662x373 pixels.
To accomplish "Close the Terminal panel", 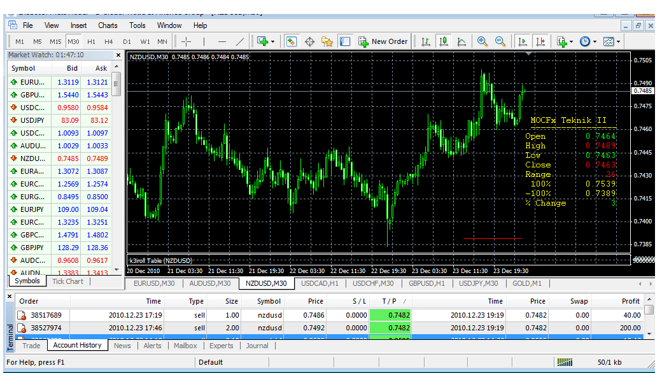I will coord(10,296).
